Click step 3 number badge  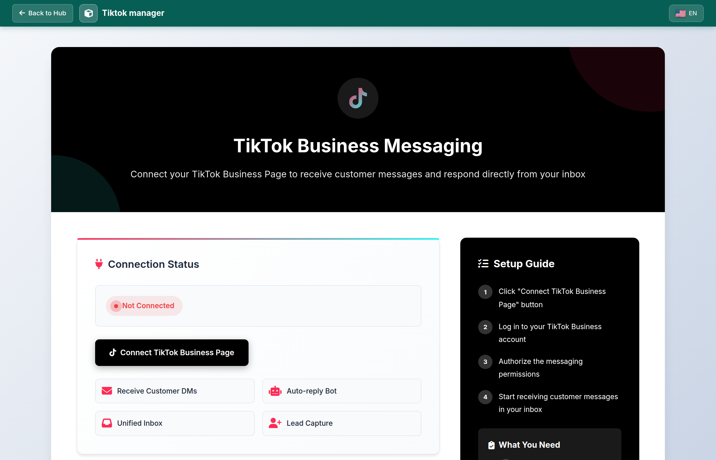(485, 362)
